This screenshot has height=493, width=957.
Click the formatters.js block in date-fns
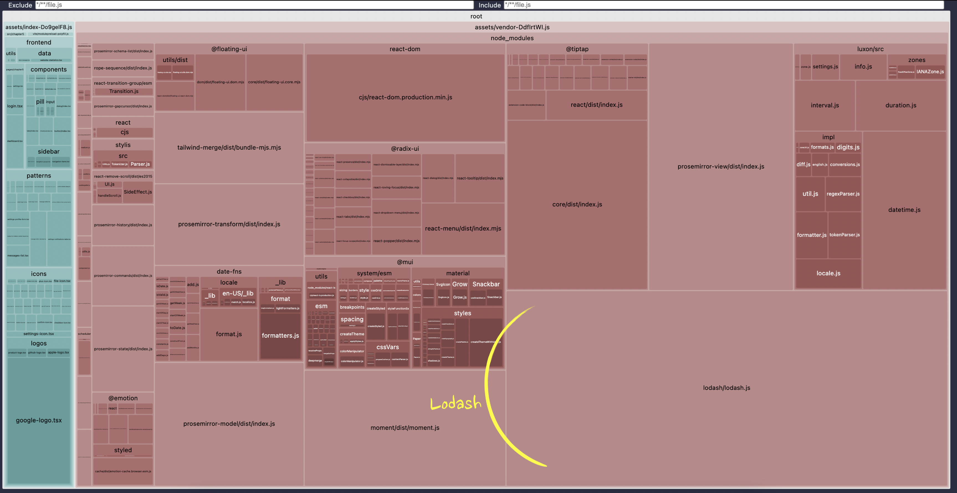tap(280, 336)
